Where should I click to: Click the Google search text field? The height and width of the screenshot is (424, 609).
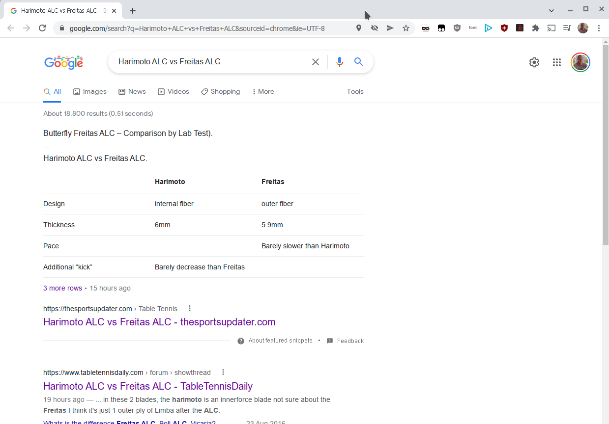pos(211,62)
